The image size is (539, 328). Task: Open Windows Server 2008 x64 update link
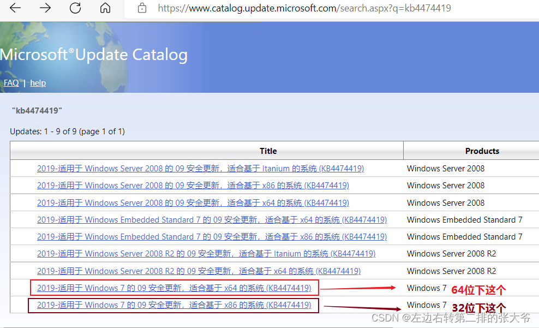[x=193, y=203]
